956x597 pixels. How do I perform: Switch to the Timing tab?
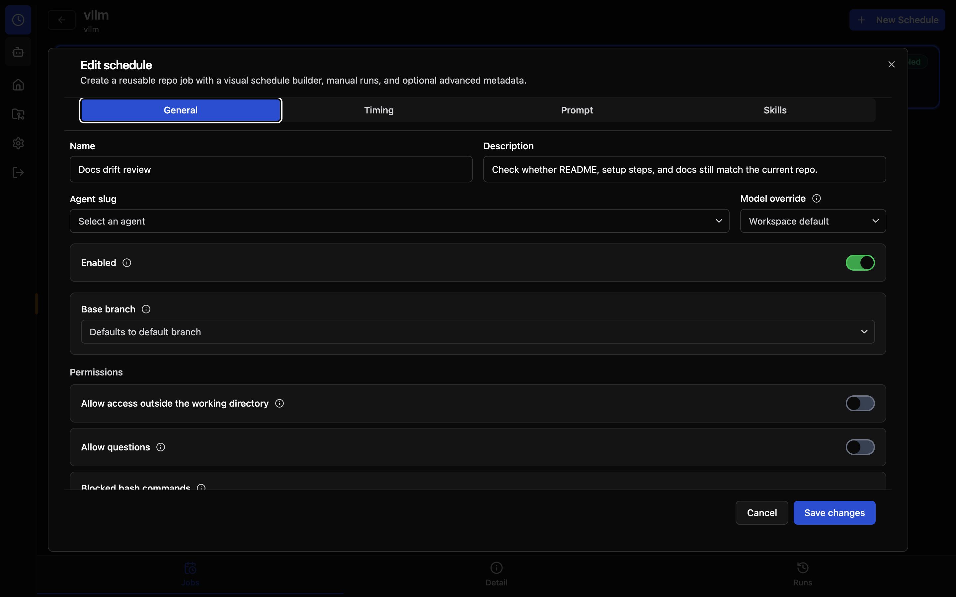(379, 110)
